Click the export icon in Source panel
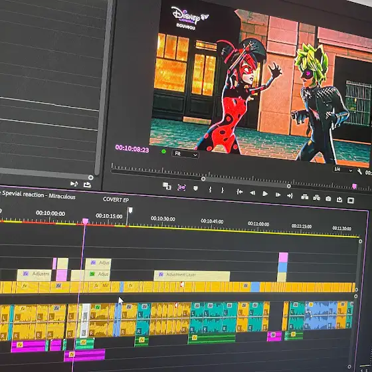 pos(87,185)
